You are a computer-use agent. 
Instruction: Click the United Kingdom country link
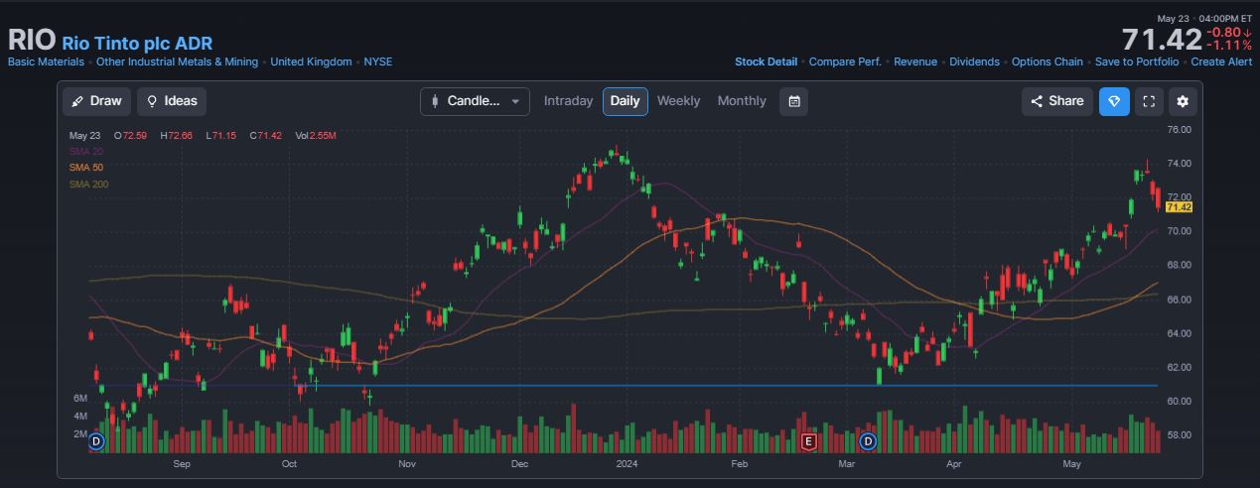tap(311, 61)
